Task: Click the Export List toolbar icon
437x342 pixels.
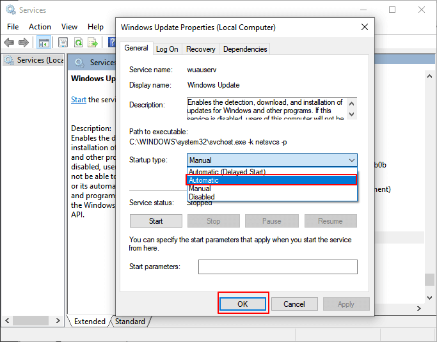Action: pos(93,43)
